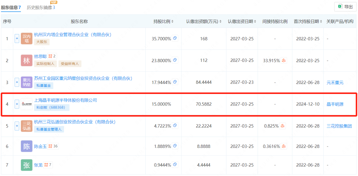The width and height of the screenshot is (358, 176).
Task: Select 2024-12-10 first holding date
Action: 308,105
